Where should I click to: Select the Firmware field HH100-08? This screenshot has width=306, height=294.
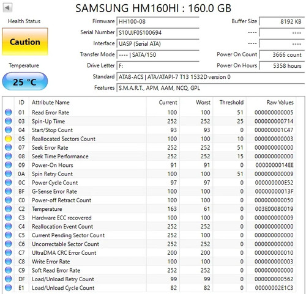158,21
